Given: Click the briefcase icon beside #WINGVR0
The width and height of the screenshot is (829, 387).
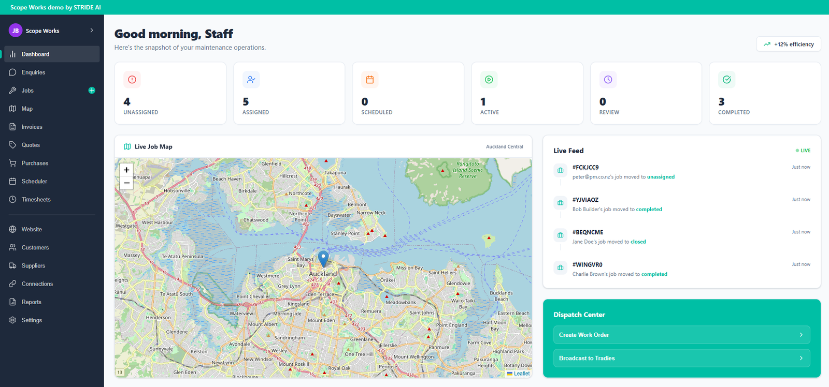Looking at the screenshot, I should (x=560, y=267).
